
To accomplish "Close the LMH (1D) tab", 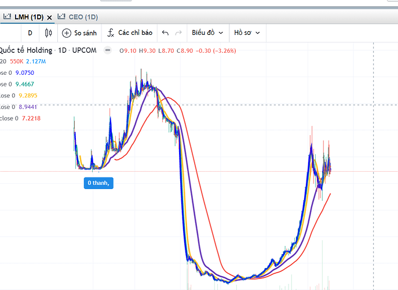I will point(49,17).
